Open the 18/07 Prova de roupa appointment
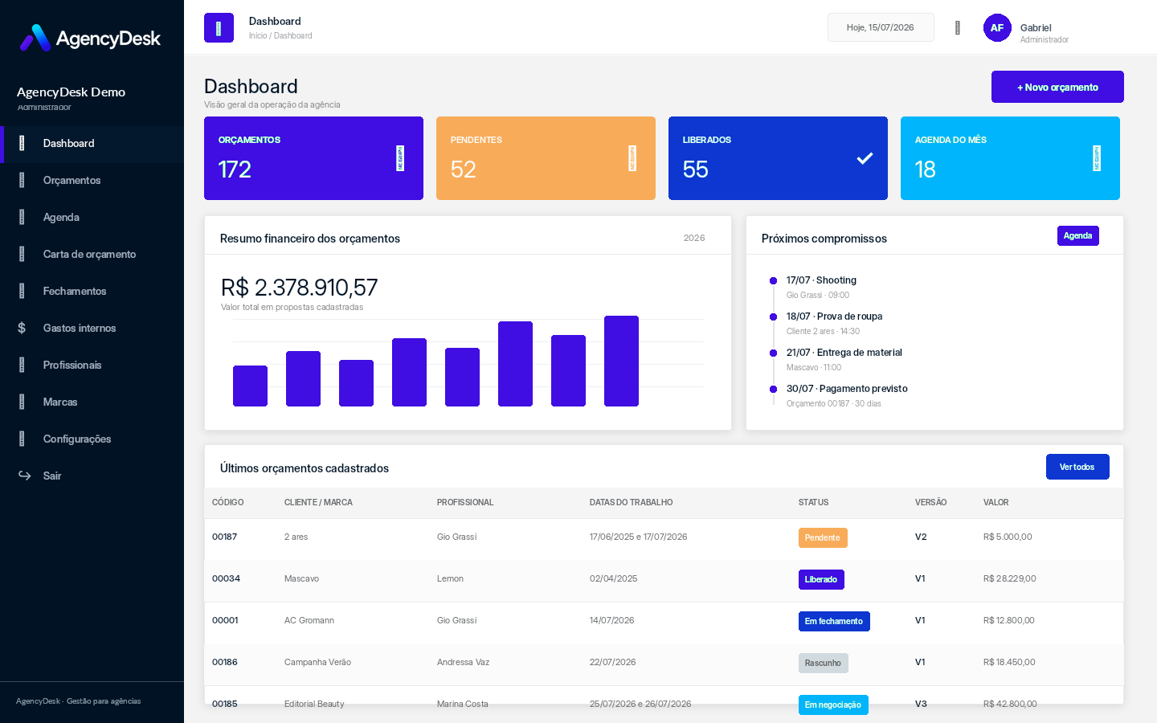The height and width of the screenshot is (723, 1157). (834, 317)
